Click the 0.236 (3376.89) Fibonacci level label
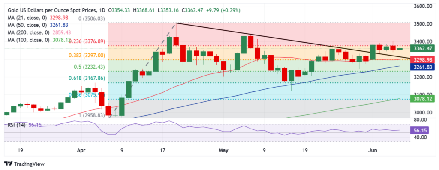Viewport: 439px width, 170px height. click(87, 41)
